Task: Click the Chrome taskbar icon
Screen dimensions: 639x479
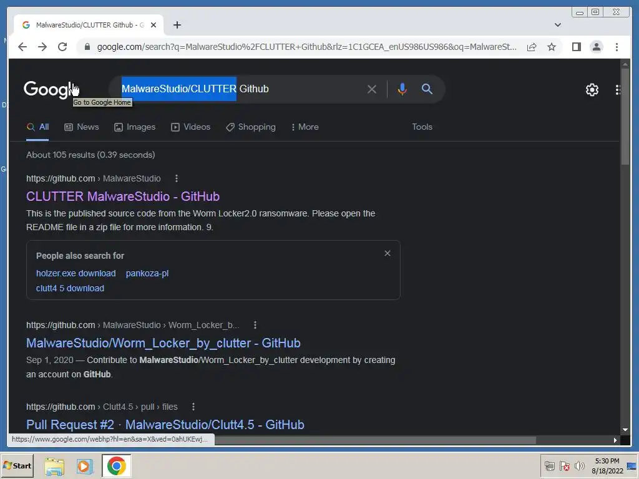Action: [117, 465]
